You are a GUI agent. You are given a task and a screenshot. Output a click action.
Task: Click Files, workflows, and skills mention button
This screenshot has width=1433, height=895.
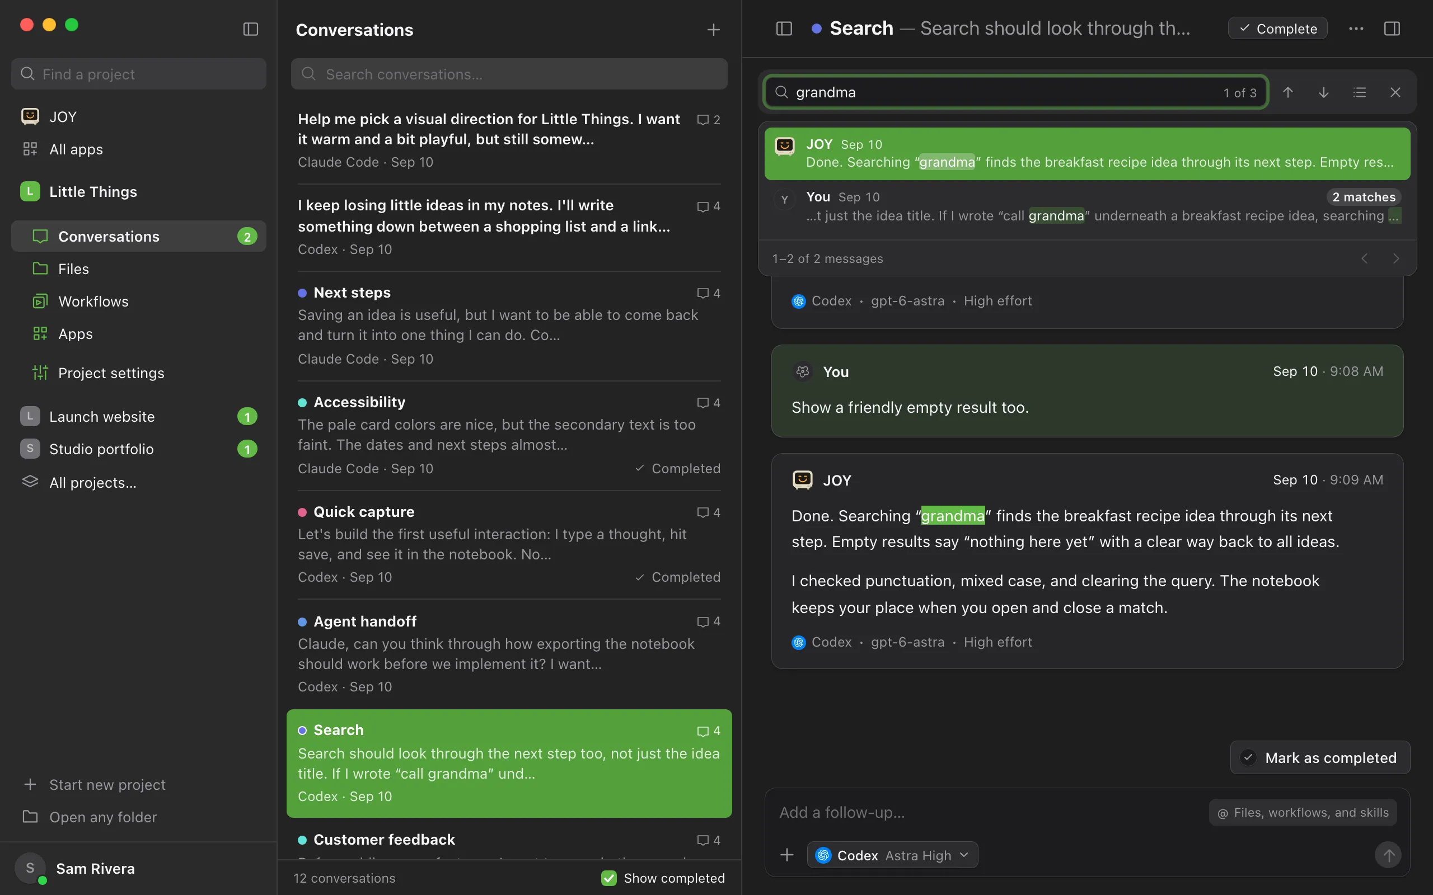tap(1303, 813)
